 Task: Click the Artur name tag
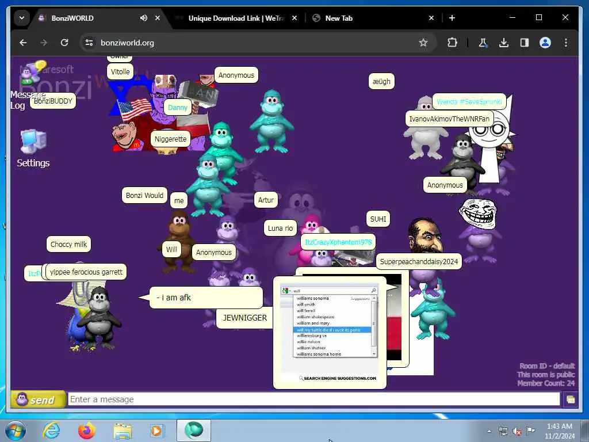coord(266,200)
